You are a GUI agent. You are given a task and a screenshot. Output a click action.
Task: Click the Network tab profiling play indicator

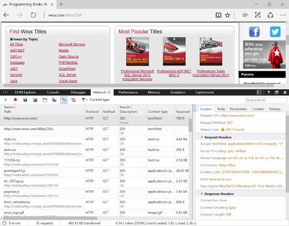[x=109, y=92]
